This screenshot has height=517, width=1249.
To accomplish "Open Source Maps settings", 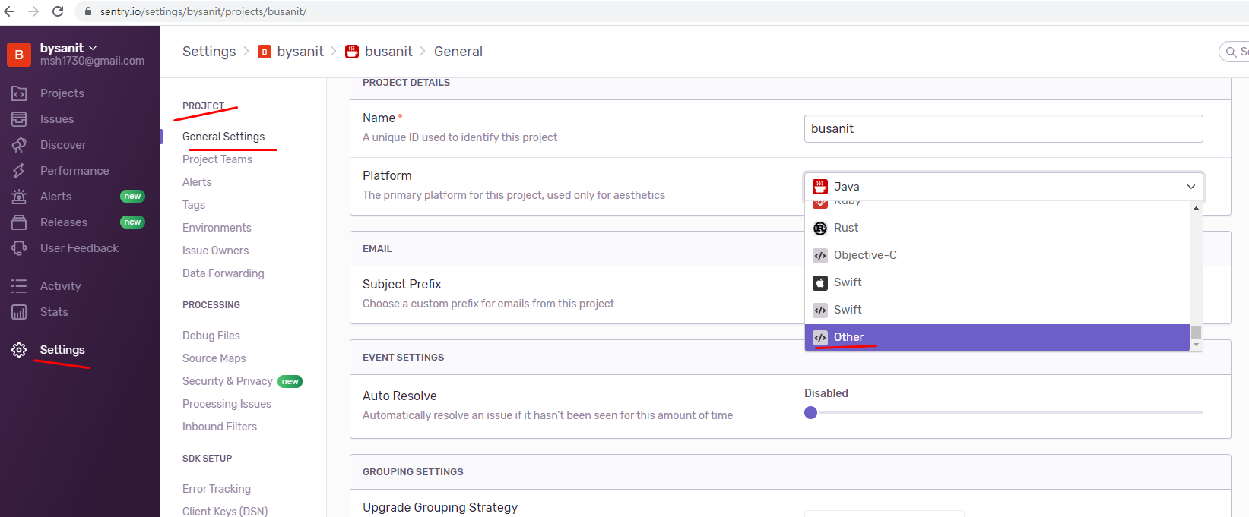I will tap(214, 358).
